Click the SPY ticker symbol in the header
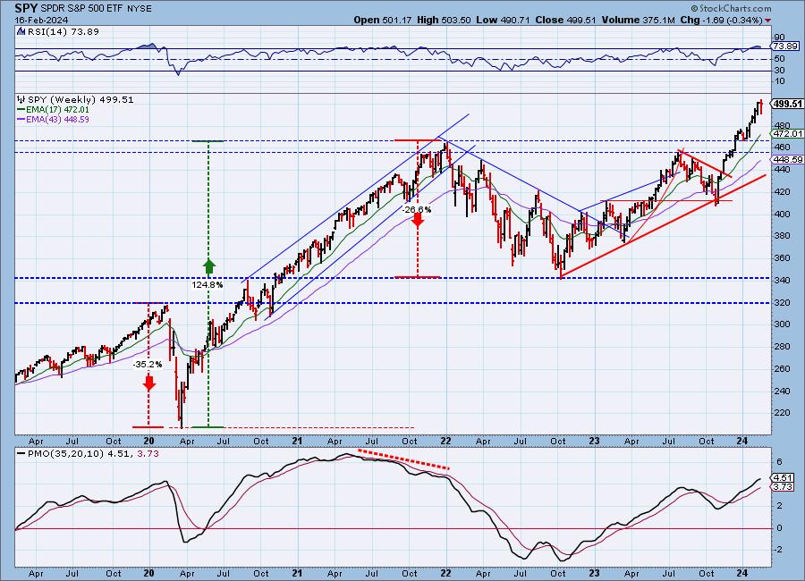Viewport: 805px width, 581px height. click(26, 8)
